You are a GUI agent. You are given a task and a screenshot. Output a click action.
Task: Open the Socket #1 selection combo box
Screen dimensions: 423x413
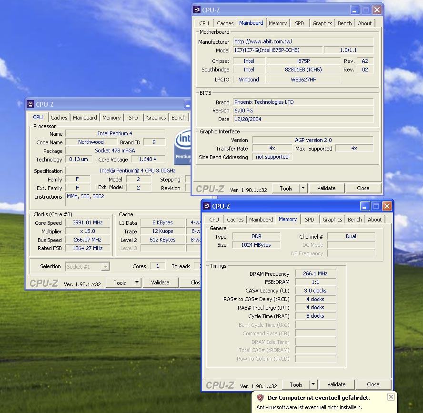click(87, 267)
